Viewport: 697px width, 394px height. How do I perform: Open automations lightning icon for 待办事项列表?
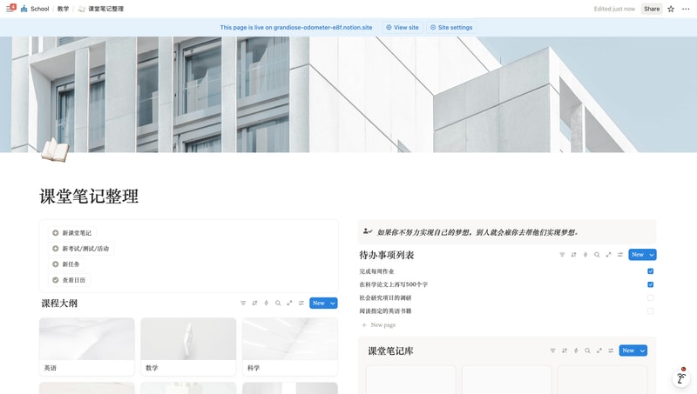[585, 255]
